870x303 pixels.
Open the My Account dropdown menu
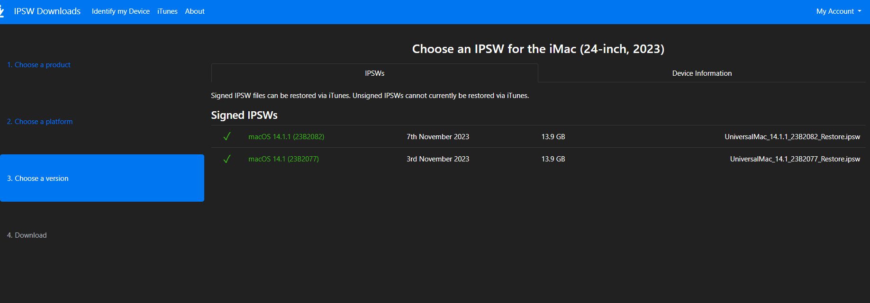[x=838, y=11]
